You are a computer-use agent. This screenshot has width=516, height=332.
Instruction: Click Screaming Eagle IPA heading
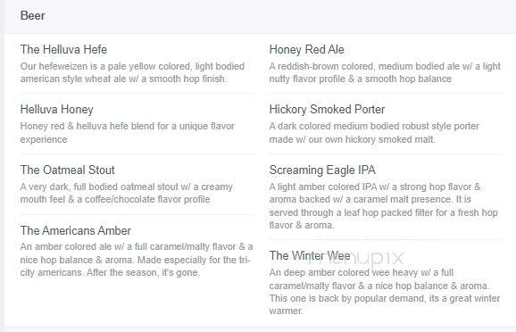point(322,170)
